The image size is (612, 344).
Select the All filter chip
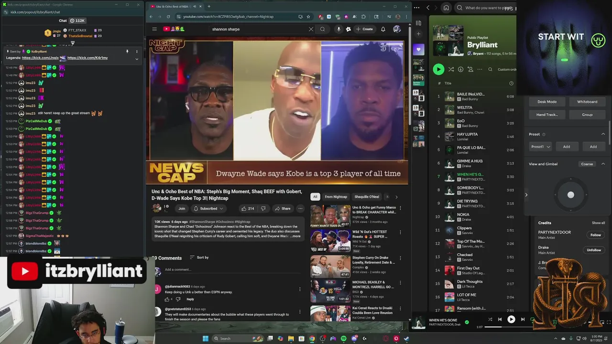coord(315,197)
